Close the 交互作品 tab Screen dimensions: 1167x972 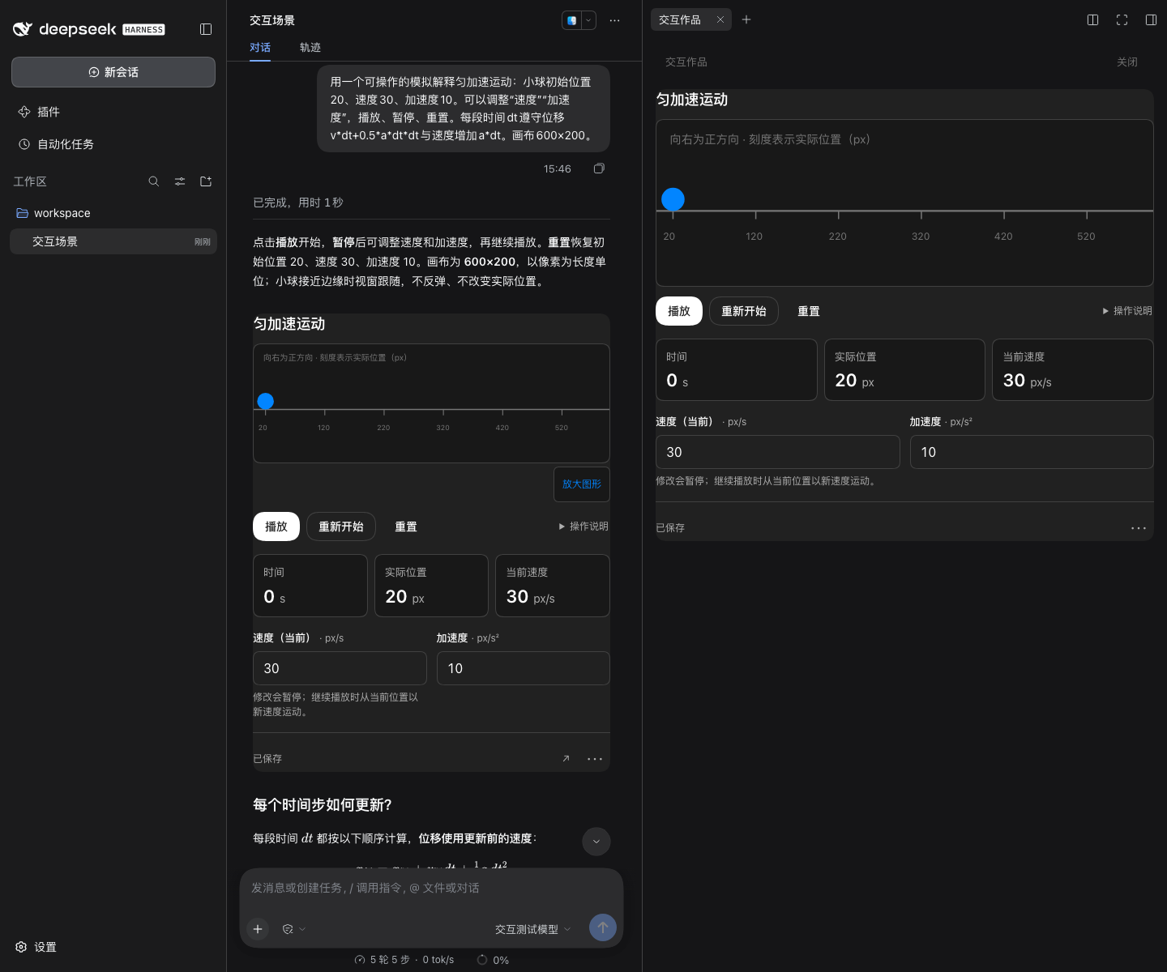pyautogui.click(x=720, y=19)
